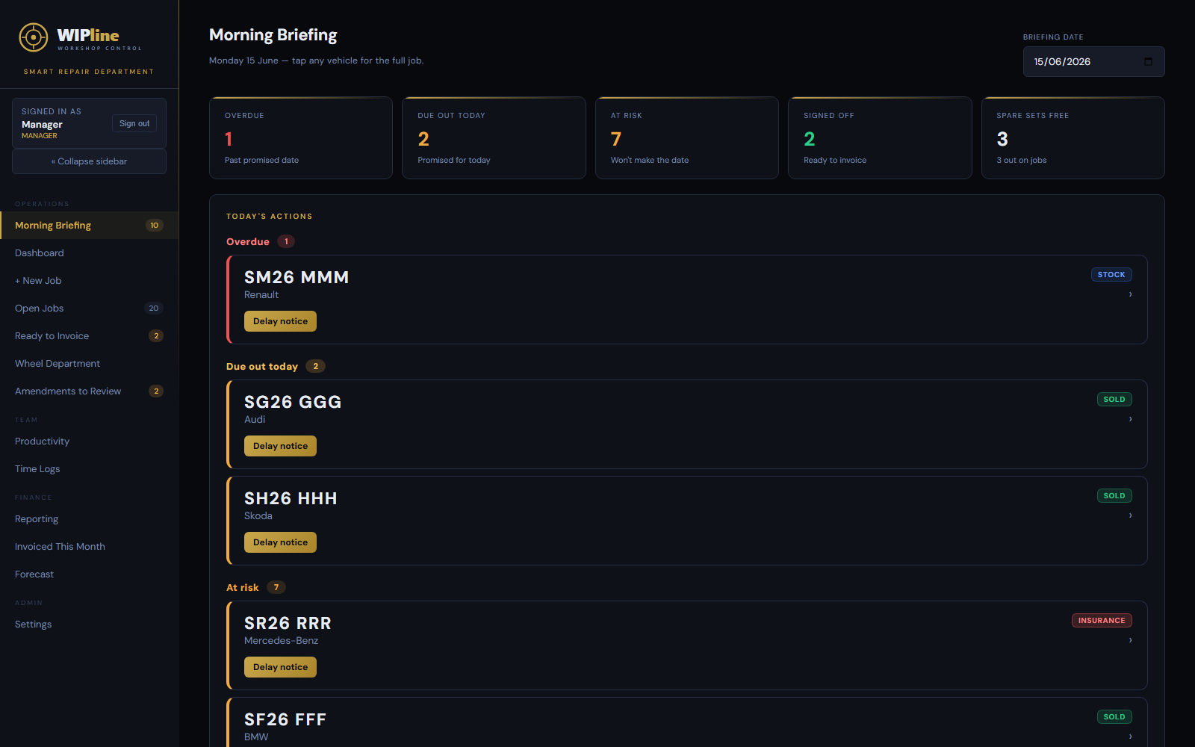Open the At Risk summary card
This screenshot has width=1195, height=747.
[687, 137]
